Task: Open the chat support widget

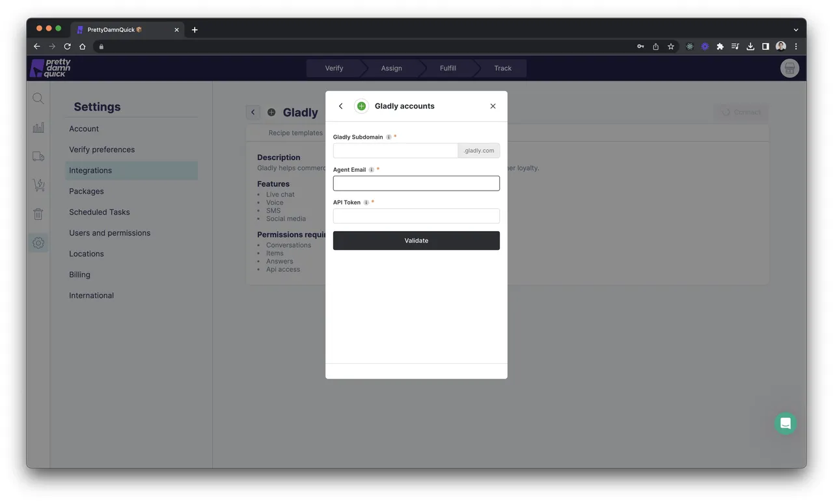Action: pos(785,424)
